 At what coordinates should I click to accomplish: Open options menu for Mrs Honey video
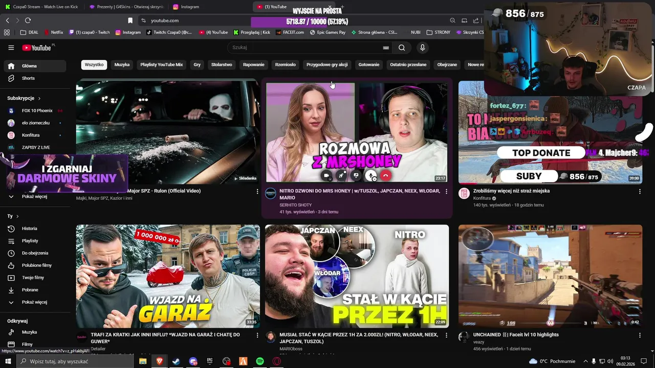[x=446, y=191]
